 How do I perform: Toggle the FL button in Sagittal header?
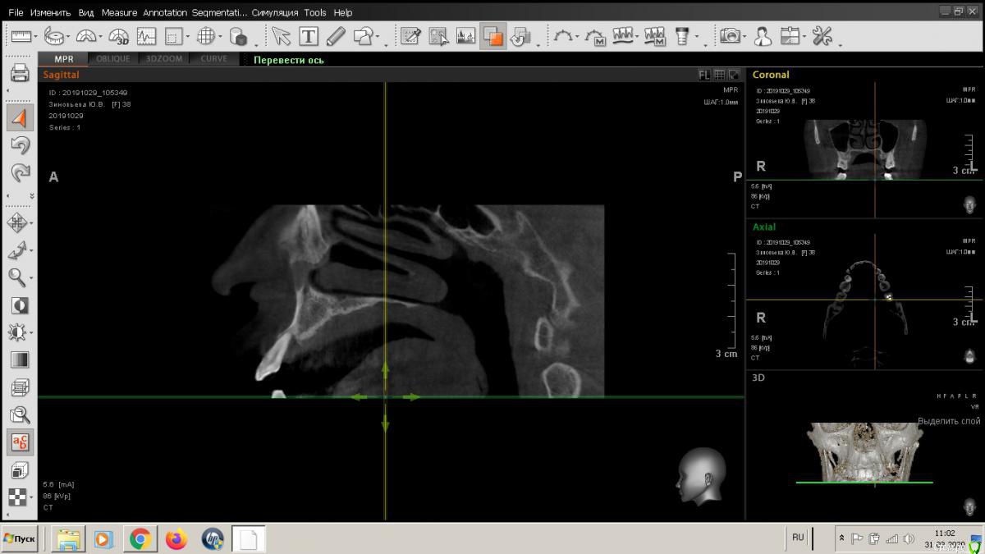704,75
